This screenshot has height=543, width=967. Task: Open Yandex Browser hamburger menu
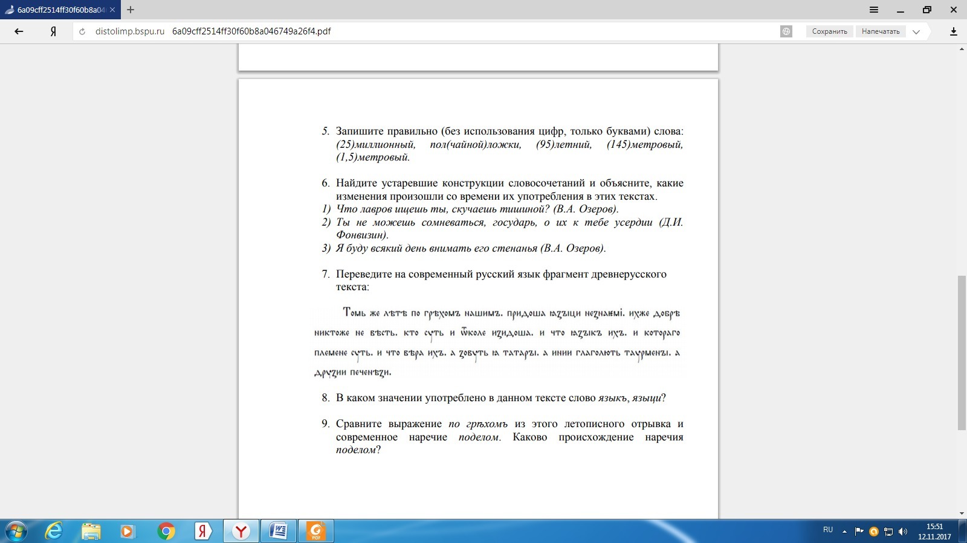tap(874, 10)
